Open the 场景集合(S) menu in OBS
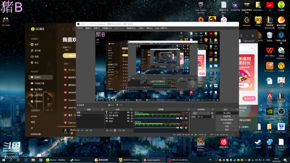 pyautogui.click(x=131, y=28)
